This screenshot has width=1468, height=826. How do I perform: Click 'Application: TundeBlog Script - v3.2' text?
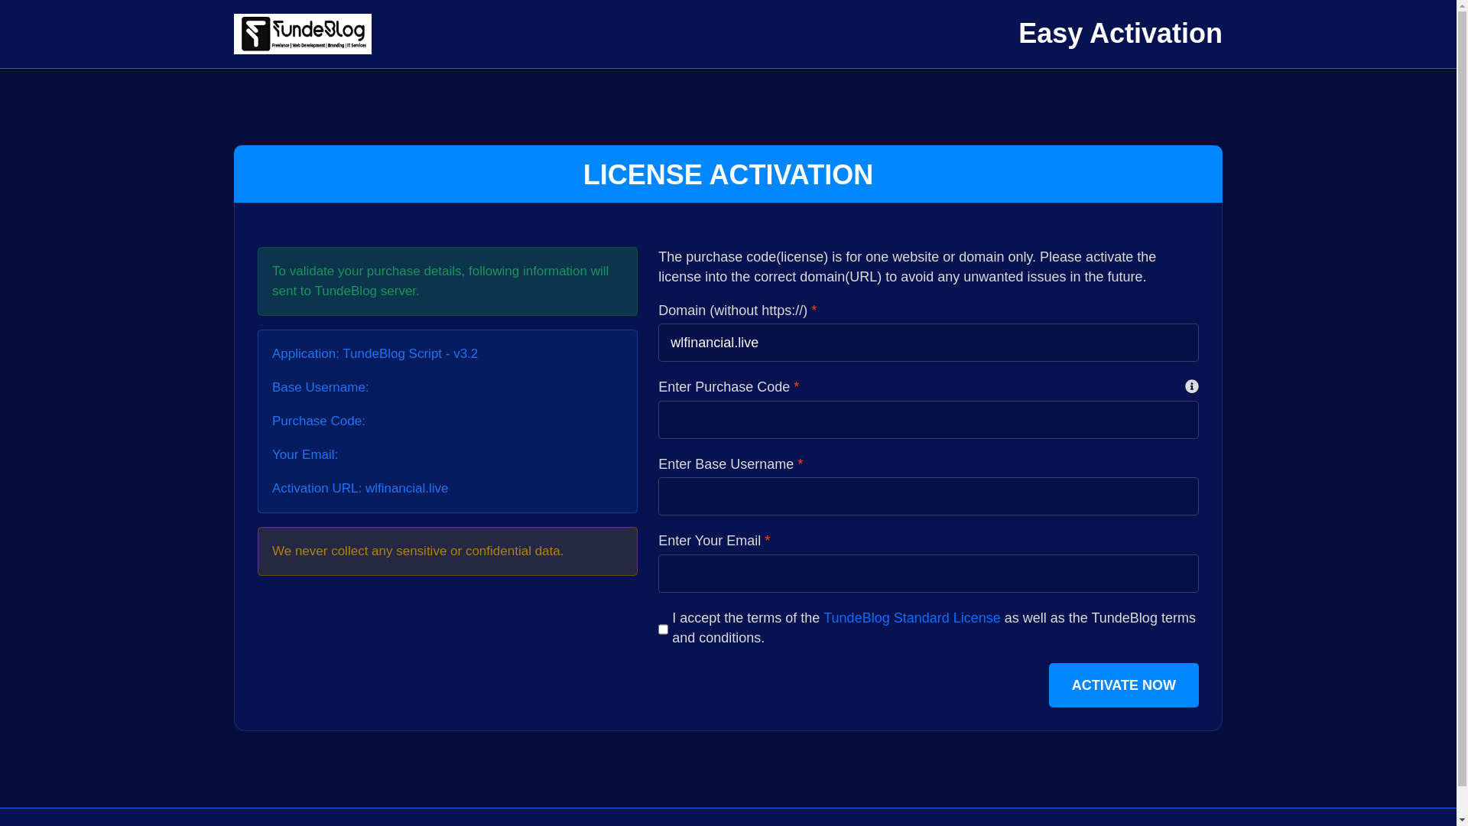[x=375, y=353]
